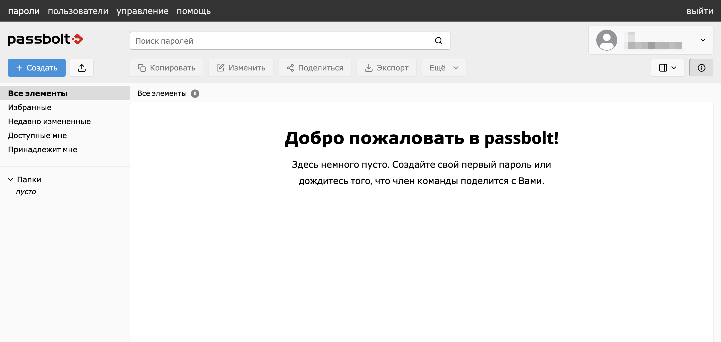The width and height of the screenshot is (721, 342).
Task: Click the Создать button
Action: click(x=37, y=67)
